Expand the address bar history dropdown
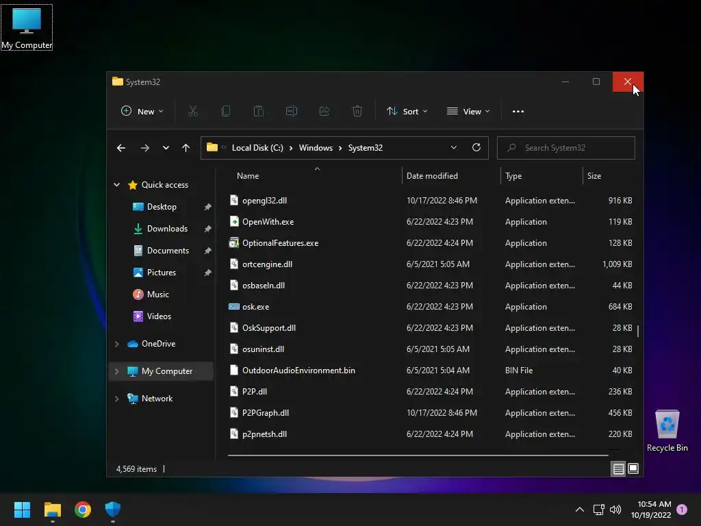Screen dimensions: 701x526 [454, 148]
